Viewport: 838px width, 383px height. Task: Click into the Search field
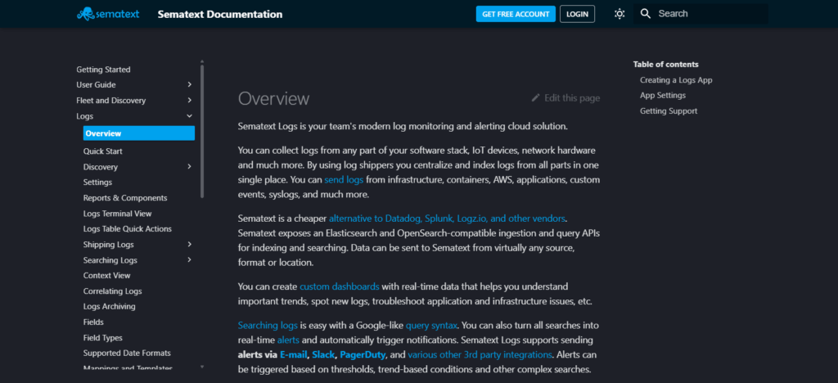[x=708, y=14]
